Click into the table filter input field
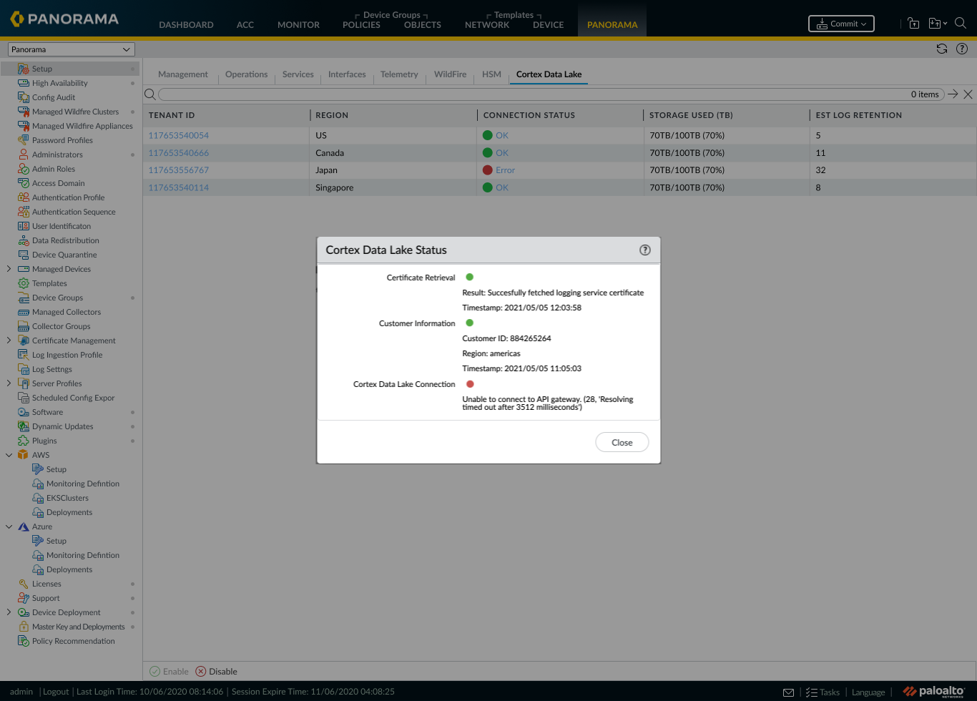 (551, 94)
